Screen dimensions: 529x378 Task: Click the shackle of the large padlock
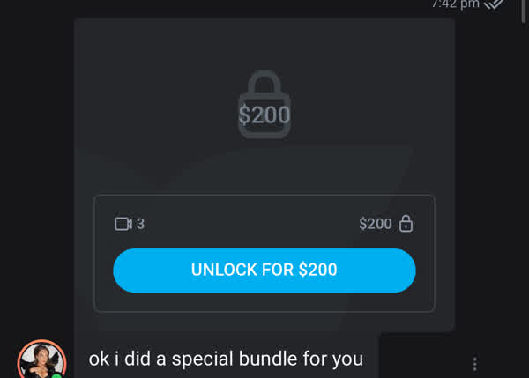pos(264,82)
